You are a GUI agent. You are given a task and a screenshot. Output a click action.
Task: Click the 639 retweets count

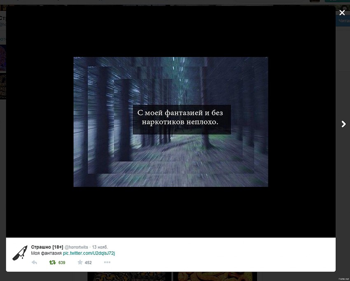(x=62, y=262)
